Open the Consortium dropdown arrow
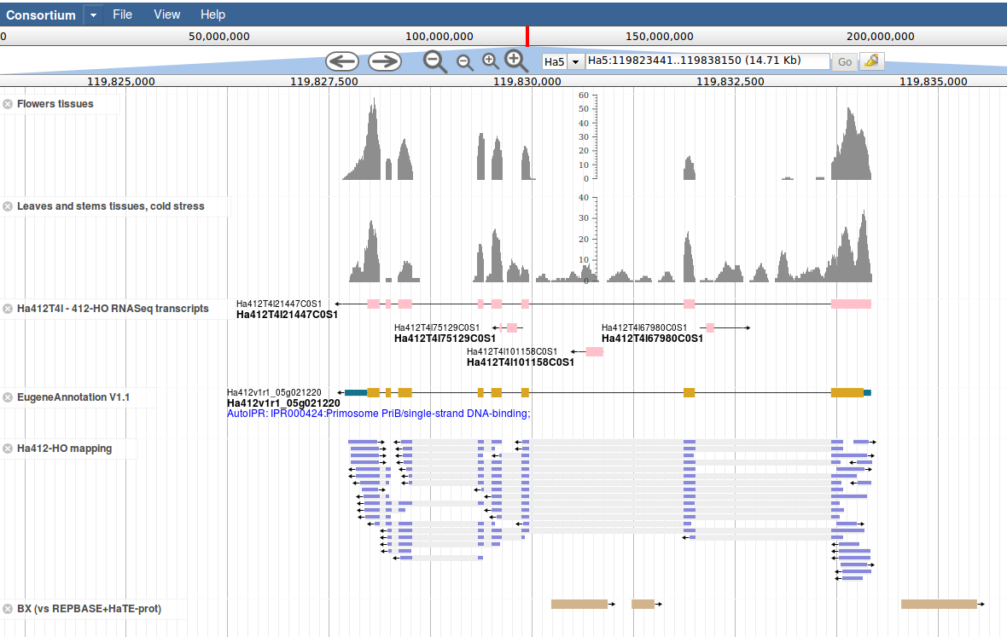1007x637 pixels. click(94, 14)
